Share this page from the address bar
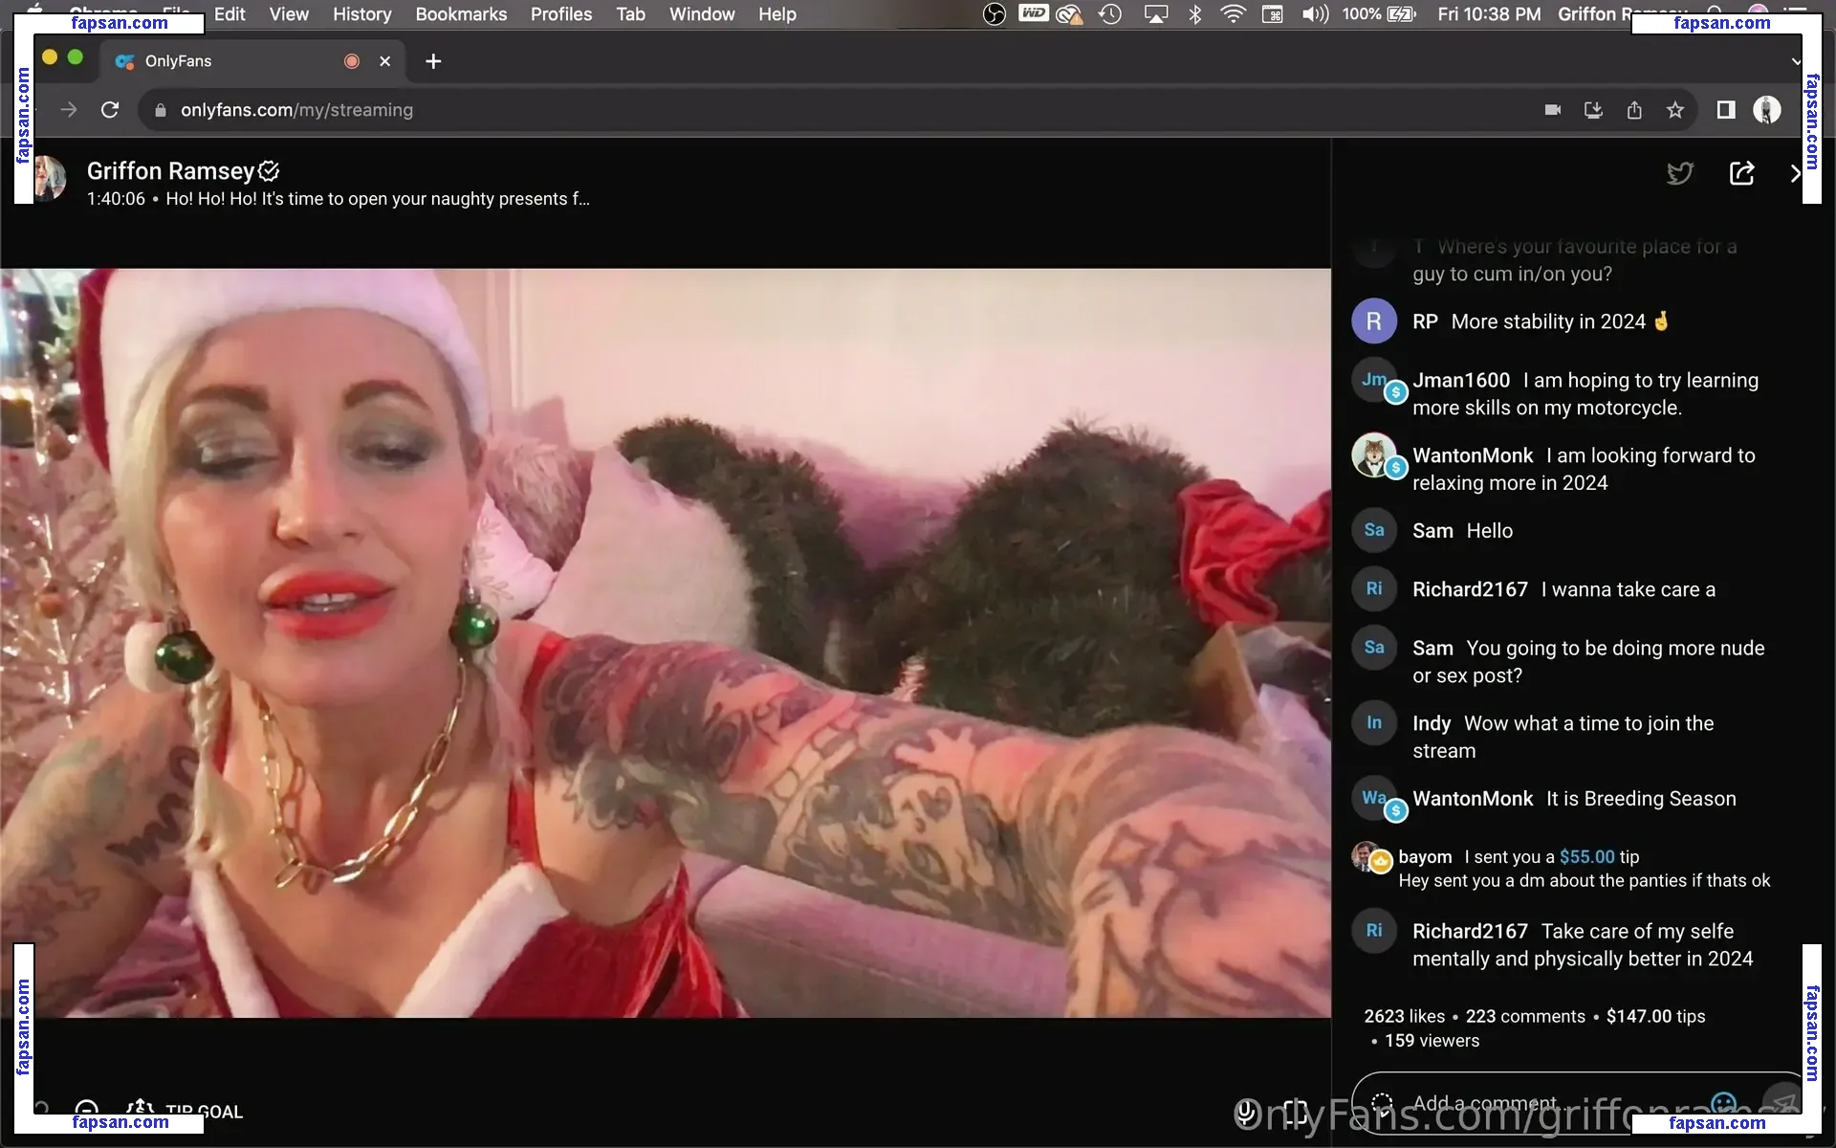1836x1148 pixels. 1634,110
